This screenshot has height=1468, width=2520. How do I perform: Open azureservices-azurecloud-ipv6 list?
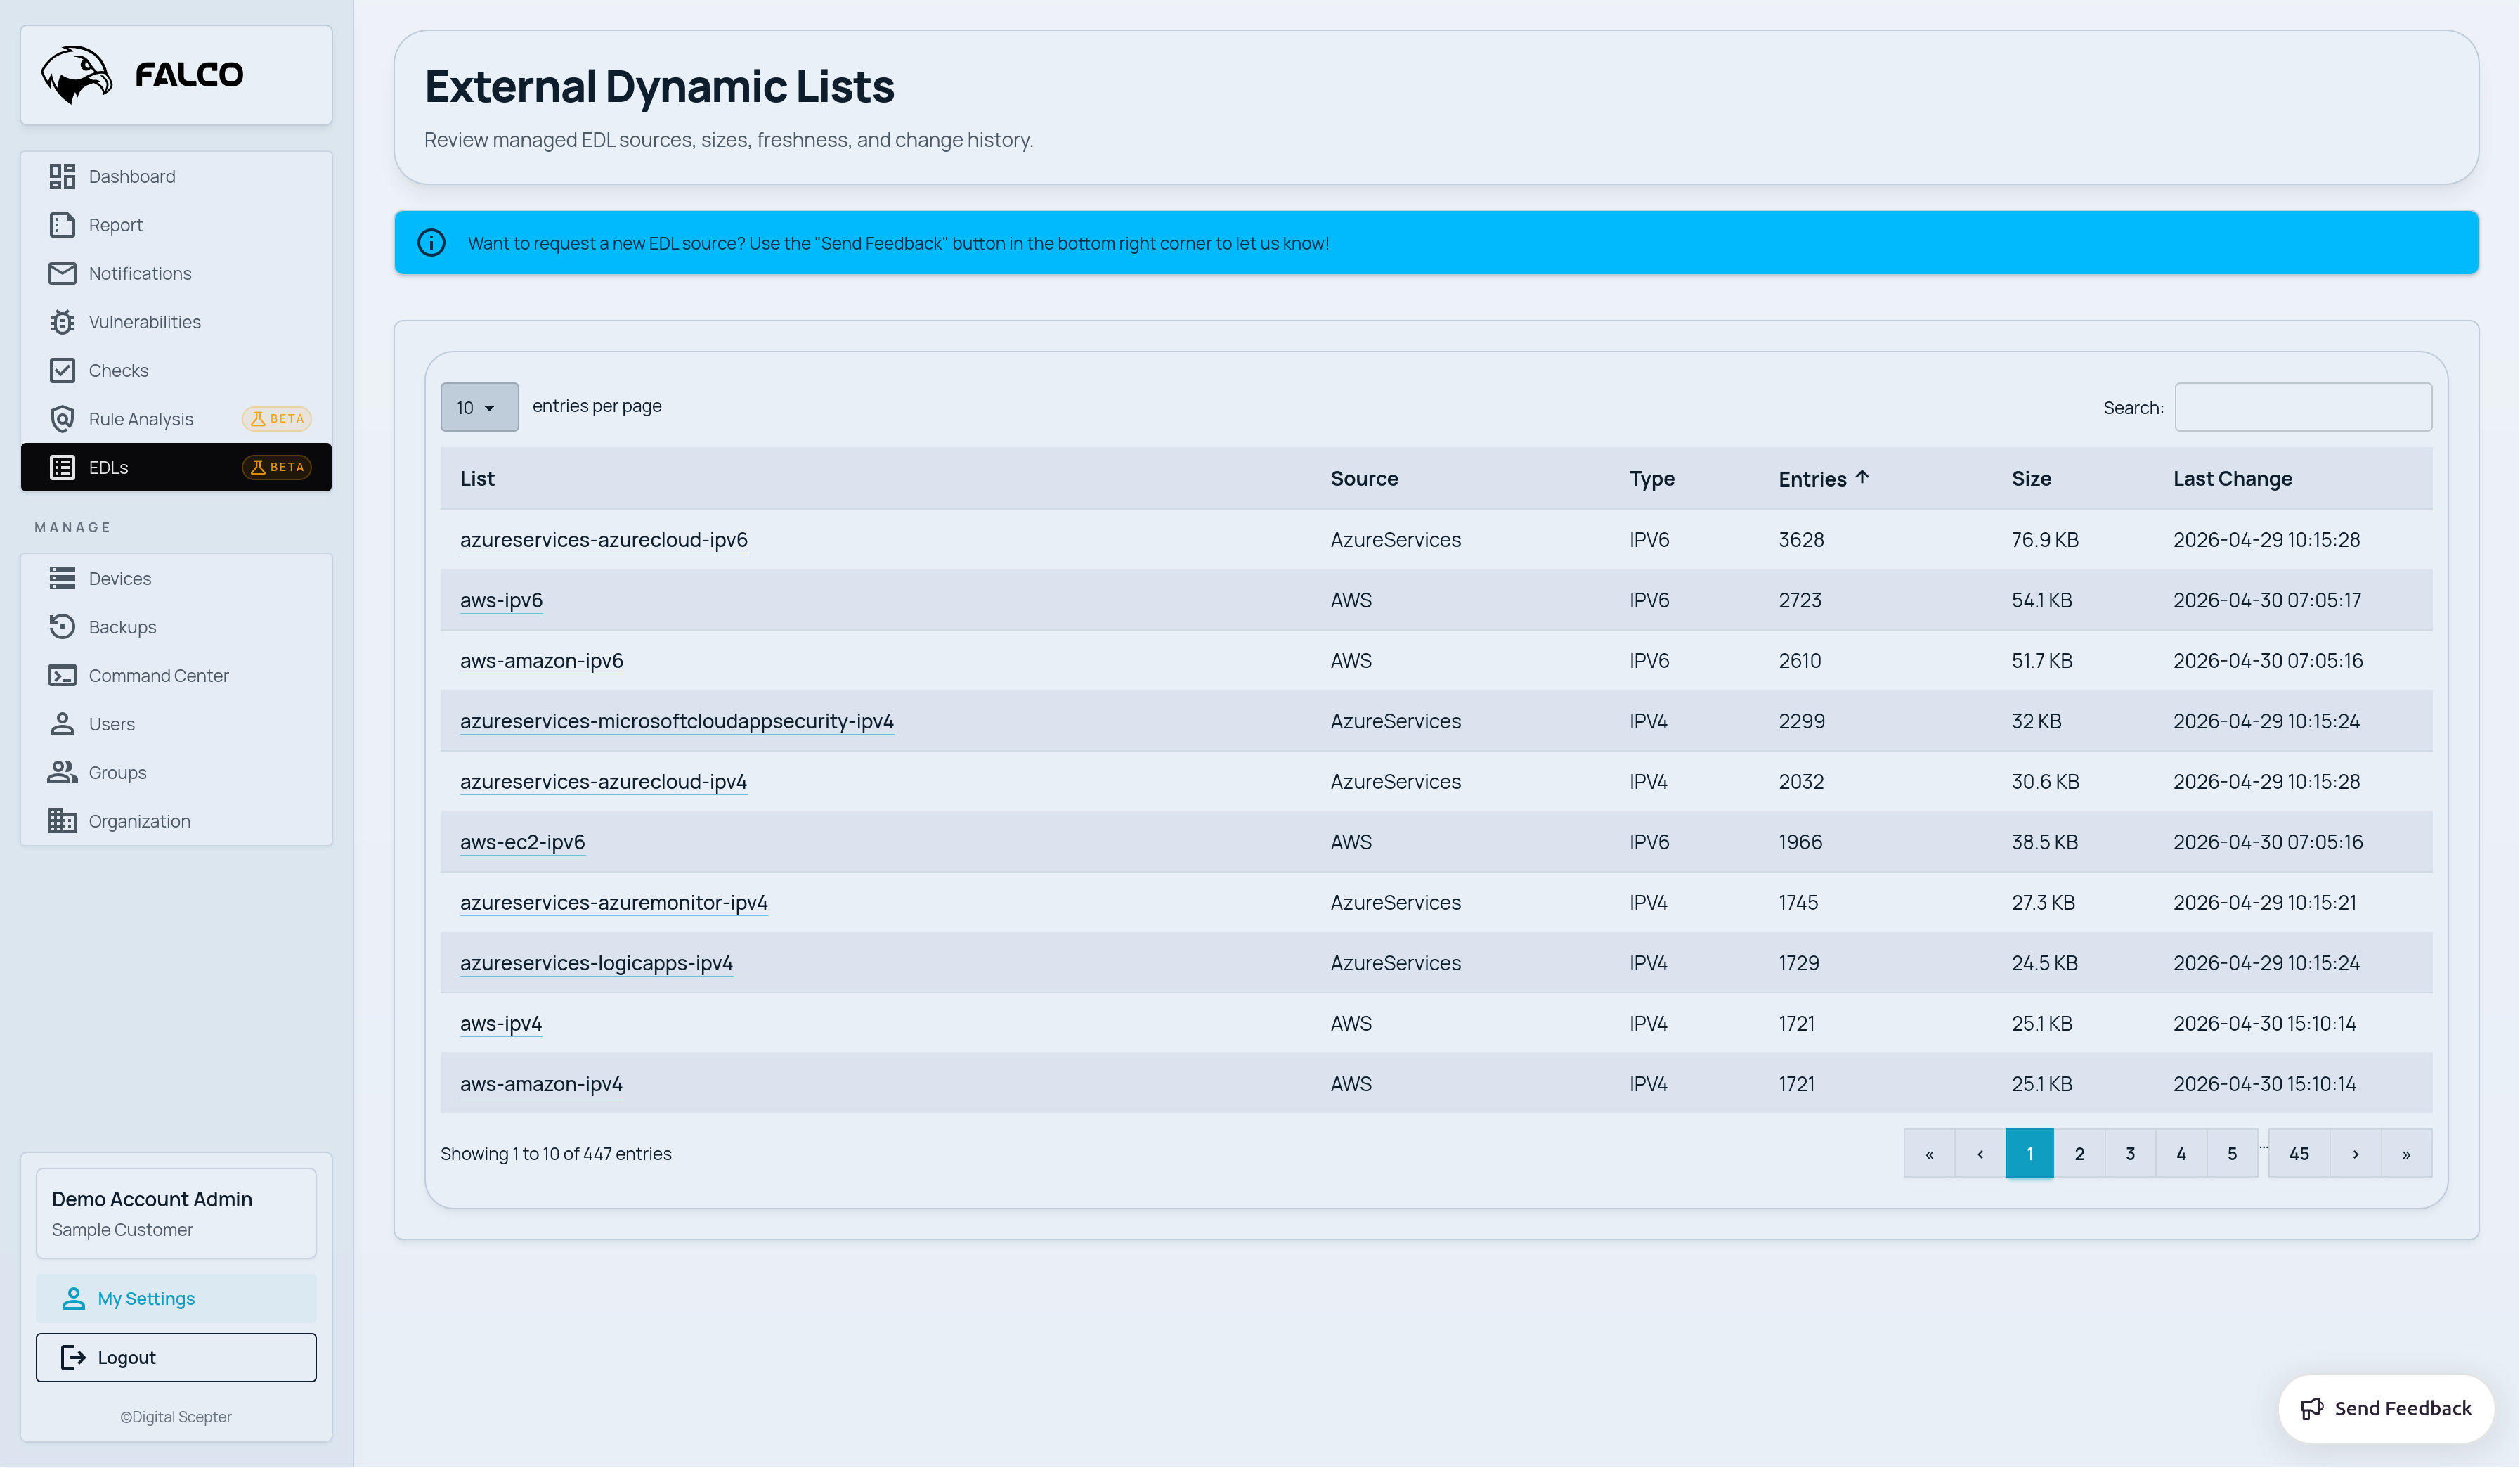click(x=604, y=539)
